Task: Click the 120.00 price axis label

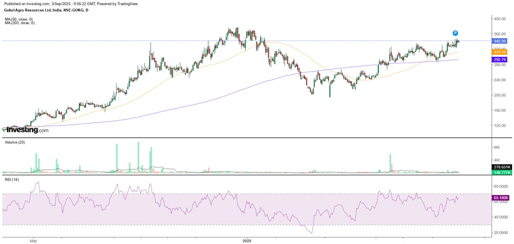Action: tap(499, 126)
